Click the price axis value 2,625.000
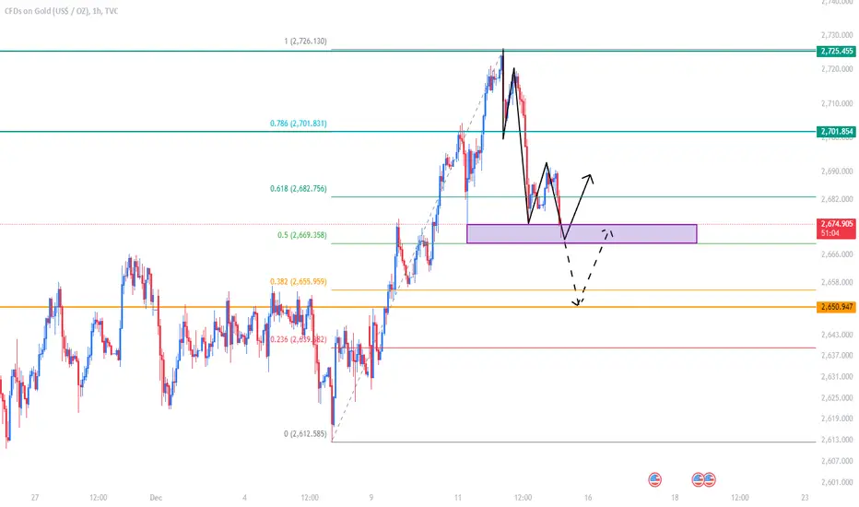 pyautogui.click(x=837, y=397)
